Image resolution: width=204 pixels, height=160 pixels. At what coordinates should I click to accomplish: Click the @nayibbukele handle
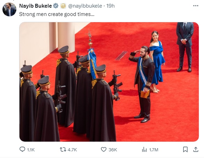(85, 6)
